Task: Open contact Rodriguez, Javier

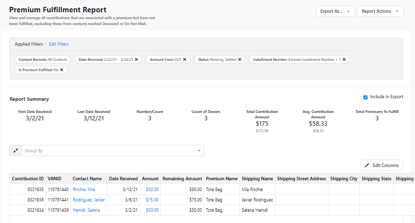Action: pos(89,200)
